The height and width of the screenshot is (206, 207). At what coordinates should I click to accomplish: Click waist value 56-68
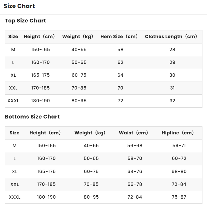135,145
